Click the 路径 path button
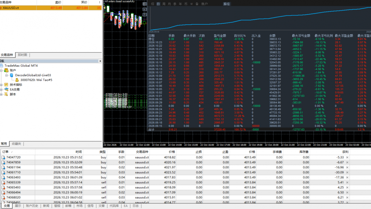371x209 pixels. tap(227, 4)
